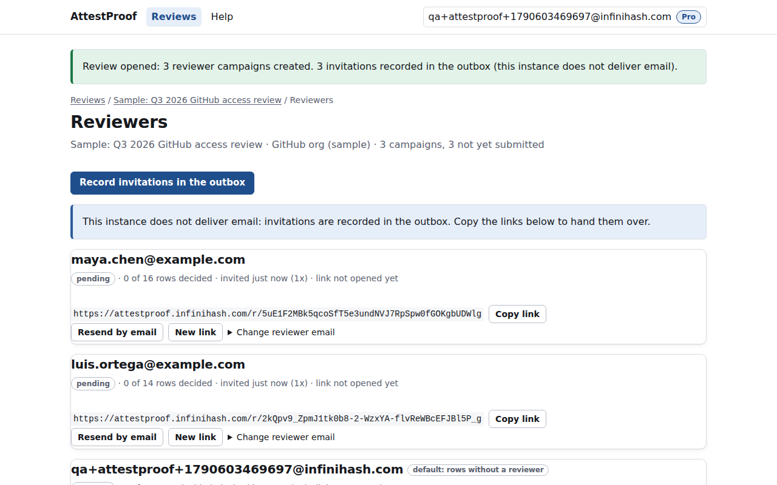Image resolution: width=777 pixels, height=485 pixels.
Task: Click default rows without a reviewer badge
Action: click(478, 470)
